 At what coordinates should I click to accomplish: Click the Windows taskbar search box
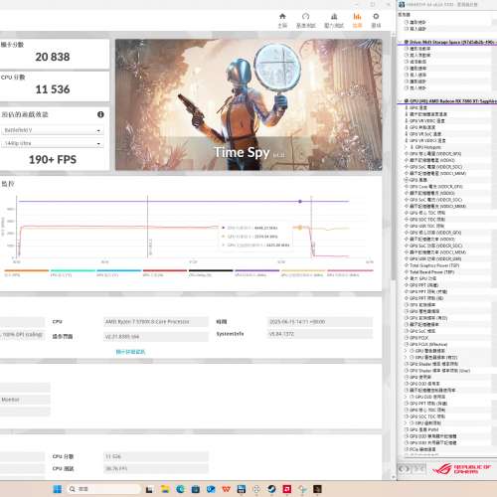pos(104,489)
